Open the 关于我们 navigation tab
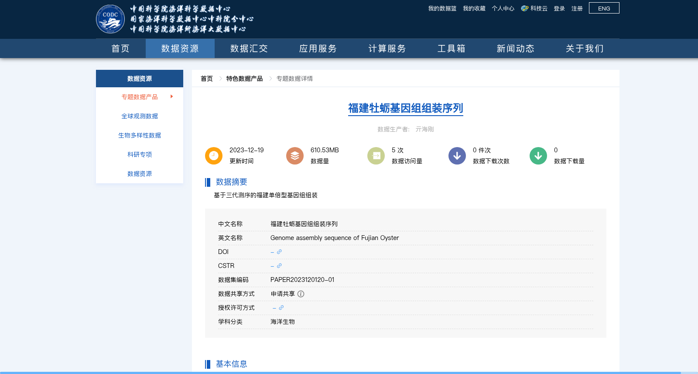 [x=585, y=48]
